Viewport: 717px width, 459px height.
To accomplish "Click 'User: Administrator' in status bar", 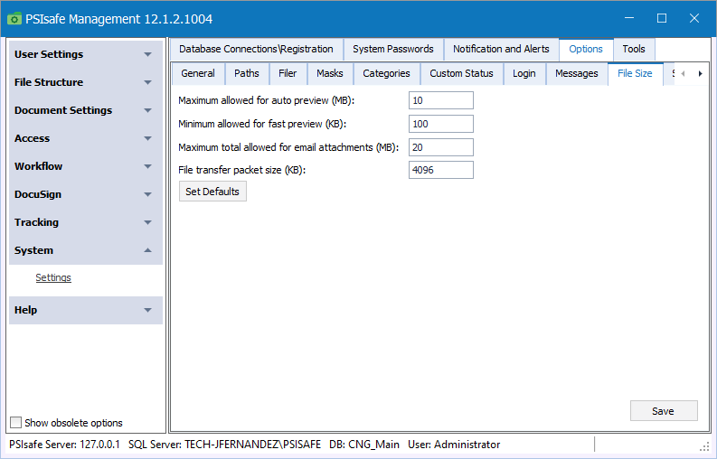I will (x=454, y=445).
